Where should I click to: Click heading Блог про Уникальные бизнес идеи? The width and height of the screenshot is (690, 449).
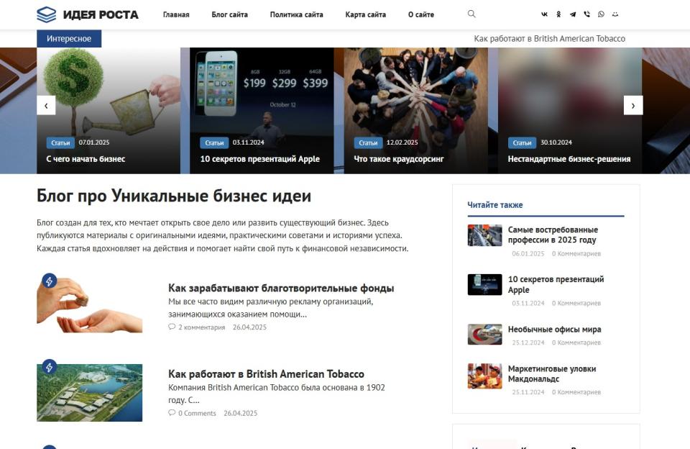pyautogui.click(x=174, y=196)
